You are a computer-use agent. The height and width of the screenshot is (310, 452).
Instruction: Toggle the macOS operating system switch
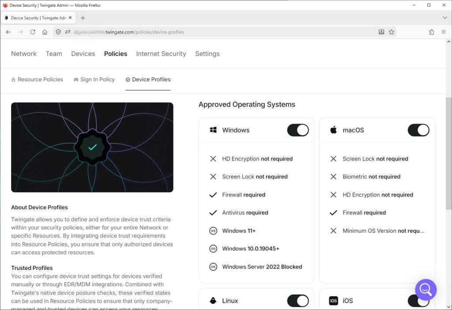pyautogui.click(x=418, y=130)
